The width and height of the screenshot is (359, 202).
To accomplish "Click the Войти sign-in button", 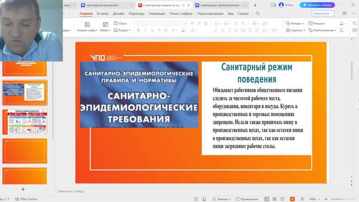I will [286, 5].
